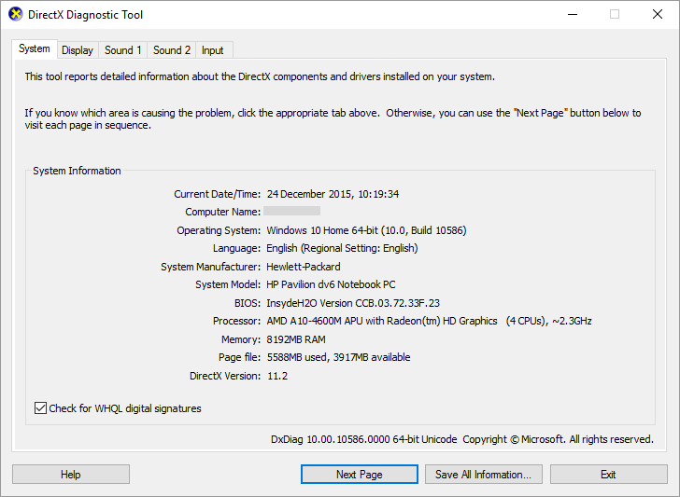Screen dimensions: 680x497
Task: Click the AMD A10-4600M processor text
Action: [x=429, y=321]
